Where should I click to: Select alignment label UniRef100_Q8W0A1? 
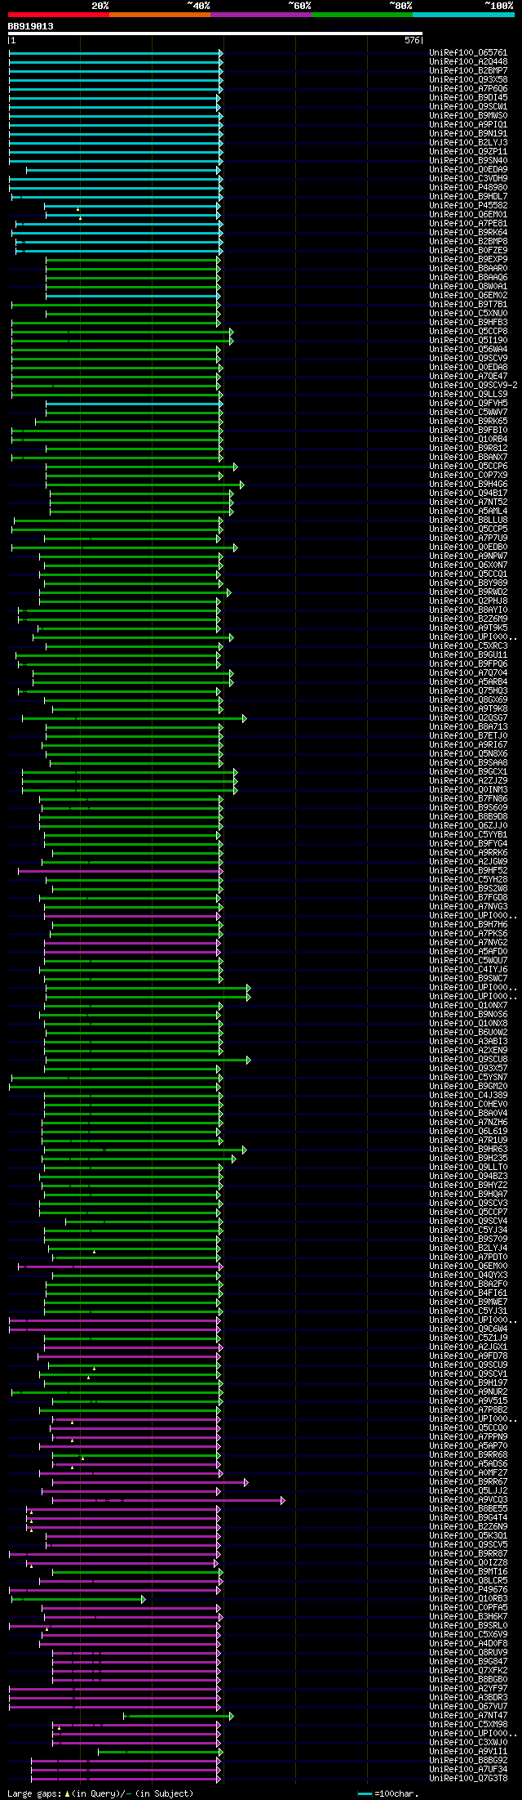tap(468, 286)
